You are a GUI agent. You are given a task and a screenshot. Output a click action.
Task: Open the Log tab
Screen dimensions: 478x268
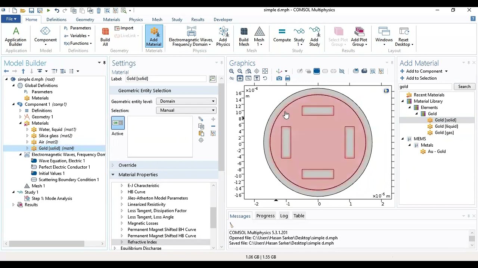point(284,216)
